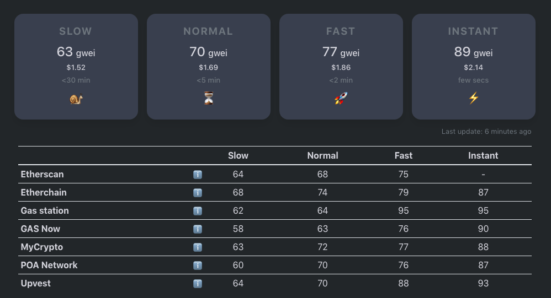
Task: Click the Gas station info icon
Action: [x=198, y=211]
